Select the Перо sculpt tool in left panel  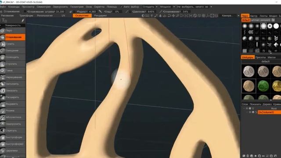[x=13, y=30]
